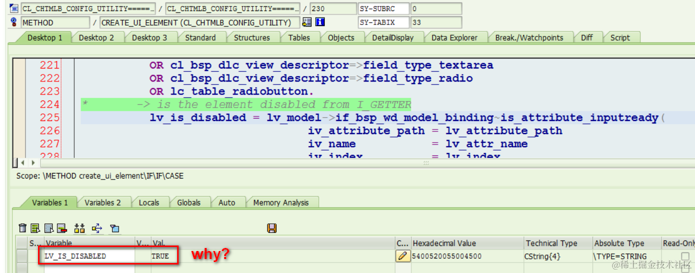The image size is (695, 273).
Task: Click the comment line 224 about I_GETTER
Action: click(246, 104)
